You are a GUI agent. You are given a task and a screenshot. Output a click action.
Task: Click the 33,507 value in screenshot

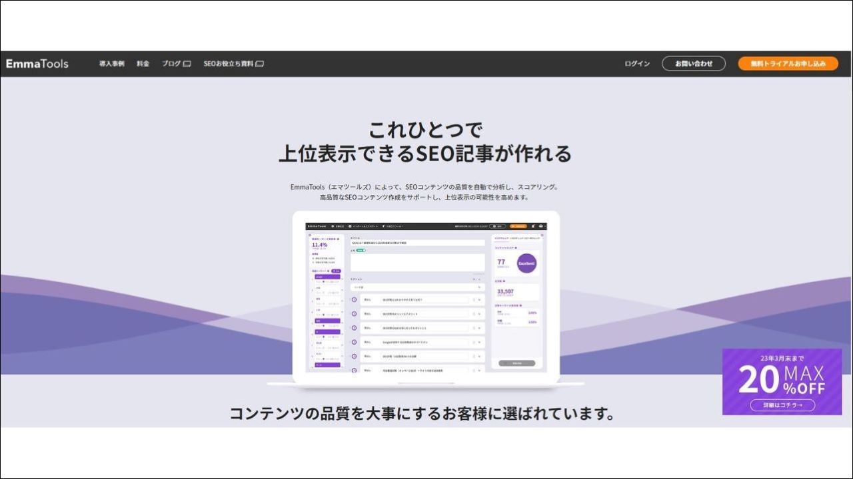pos(505,291)
